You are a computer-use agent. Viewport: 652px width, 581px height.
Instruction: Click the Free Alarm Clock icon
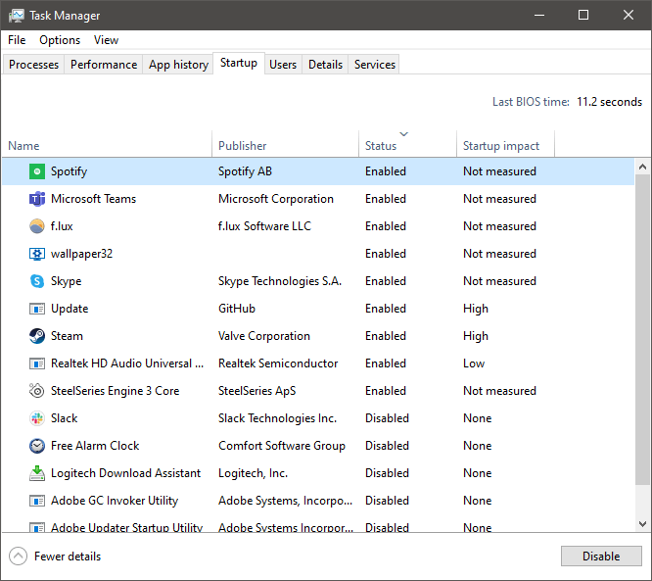(x=36, y=446)
